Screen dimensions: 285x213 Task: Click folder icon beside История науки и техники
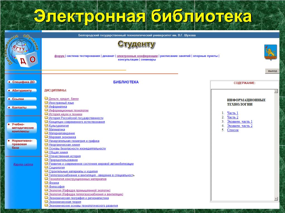(46, 114)
